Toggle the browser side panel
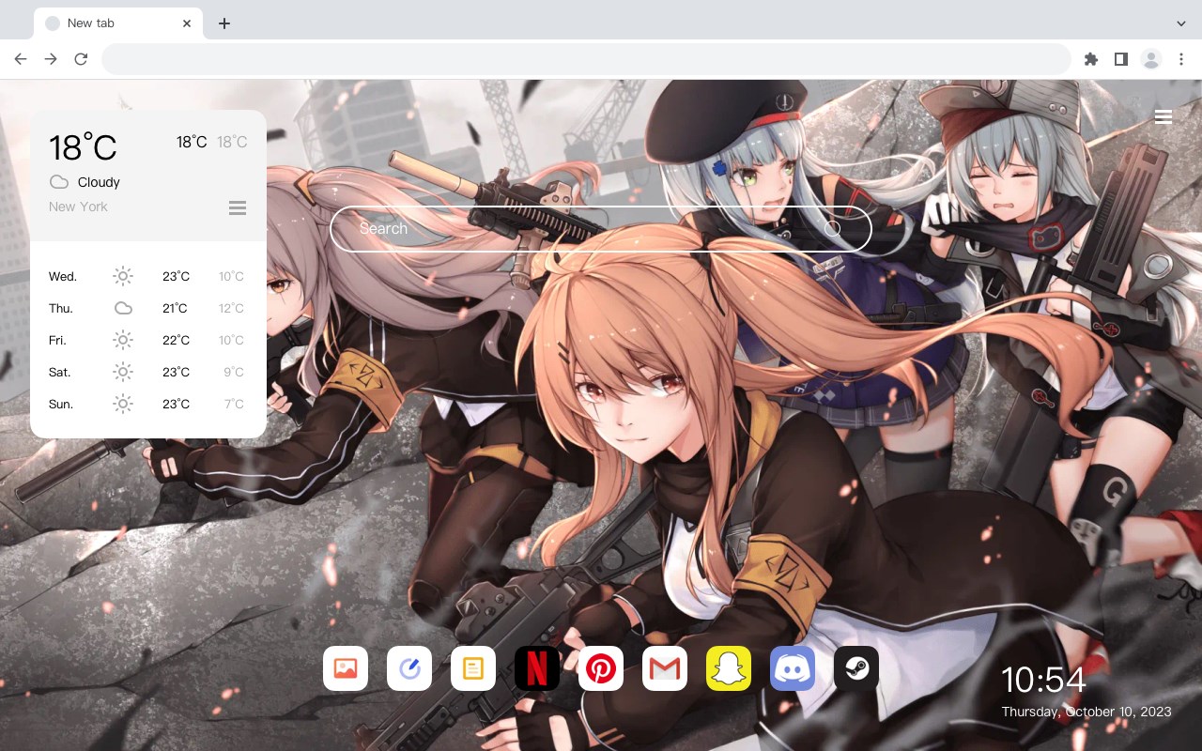This screenshot has width=1202, height=751. click(1120, 59)
